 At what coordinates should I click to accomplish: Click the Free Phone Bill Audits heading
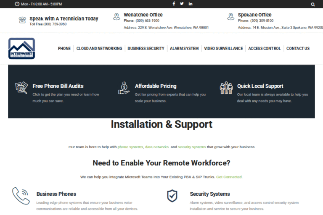click(58, 86)
